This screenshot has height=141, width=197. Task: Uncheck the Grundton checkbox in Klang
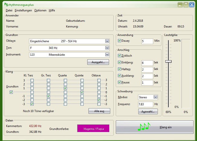[x=11, y=92]
